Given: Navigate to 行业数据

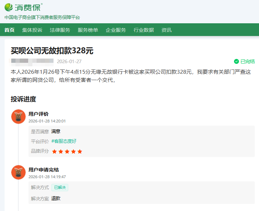Looking at the screenshot, I should (144, 30).
